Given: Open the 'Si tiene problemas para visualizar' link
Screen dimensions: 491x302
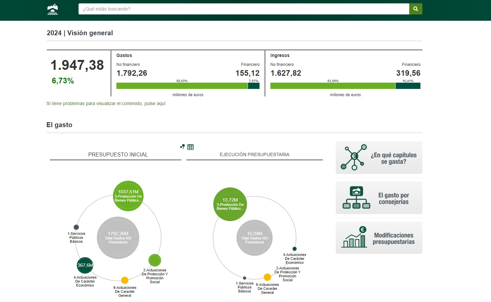Looking at the screenshot, I should point(106,103).
